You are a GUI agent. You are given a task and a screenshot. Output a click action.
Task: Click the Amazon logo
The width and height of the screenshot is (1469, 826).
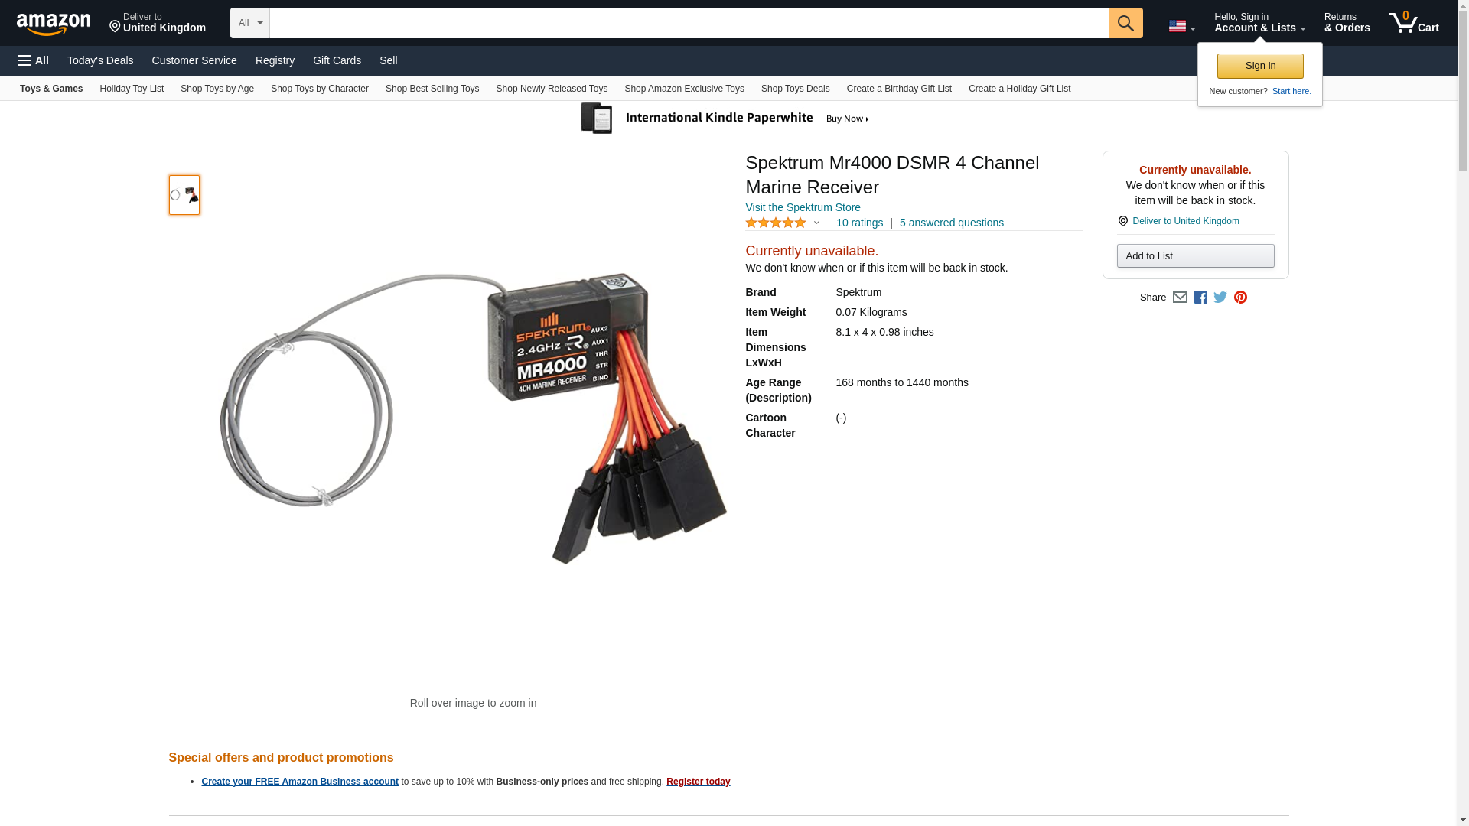(54, 24)
